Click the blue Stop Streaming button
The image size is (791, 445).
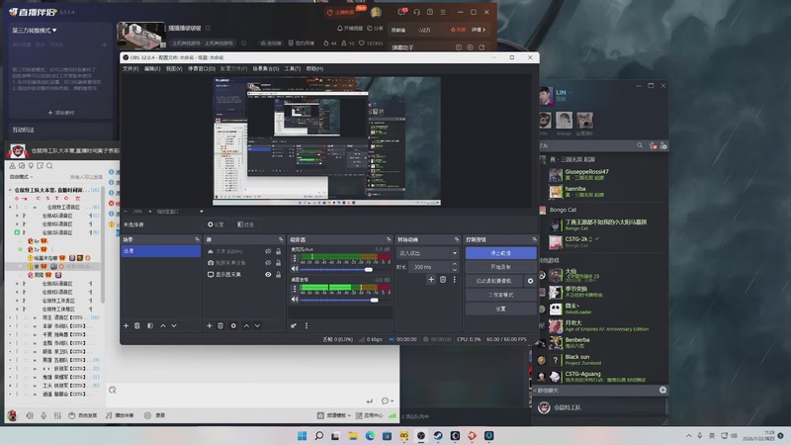pos(500,253)
